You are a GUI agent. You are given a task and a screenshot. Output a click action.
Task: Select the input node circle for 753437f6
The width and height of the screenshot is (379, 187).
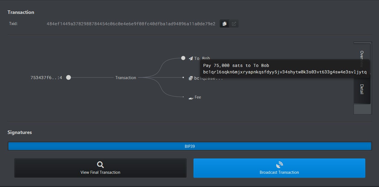tap(68, 77)
